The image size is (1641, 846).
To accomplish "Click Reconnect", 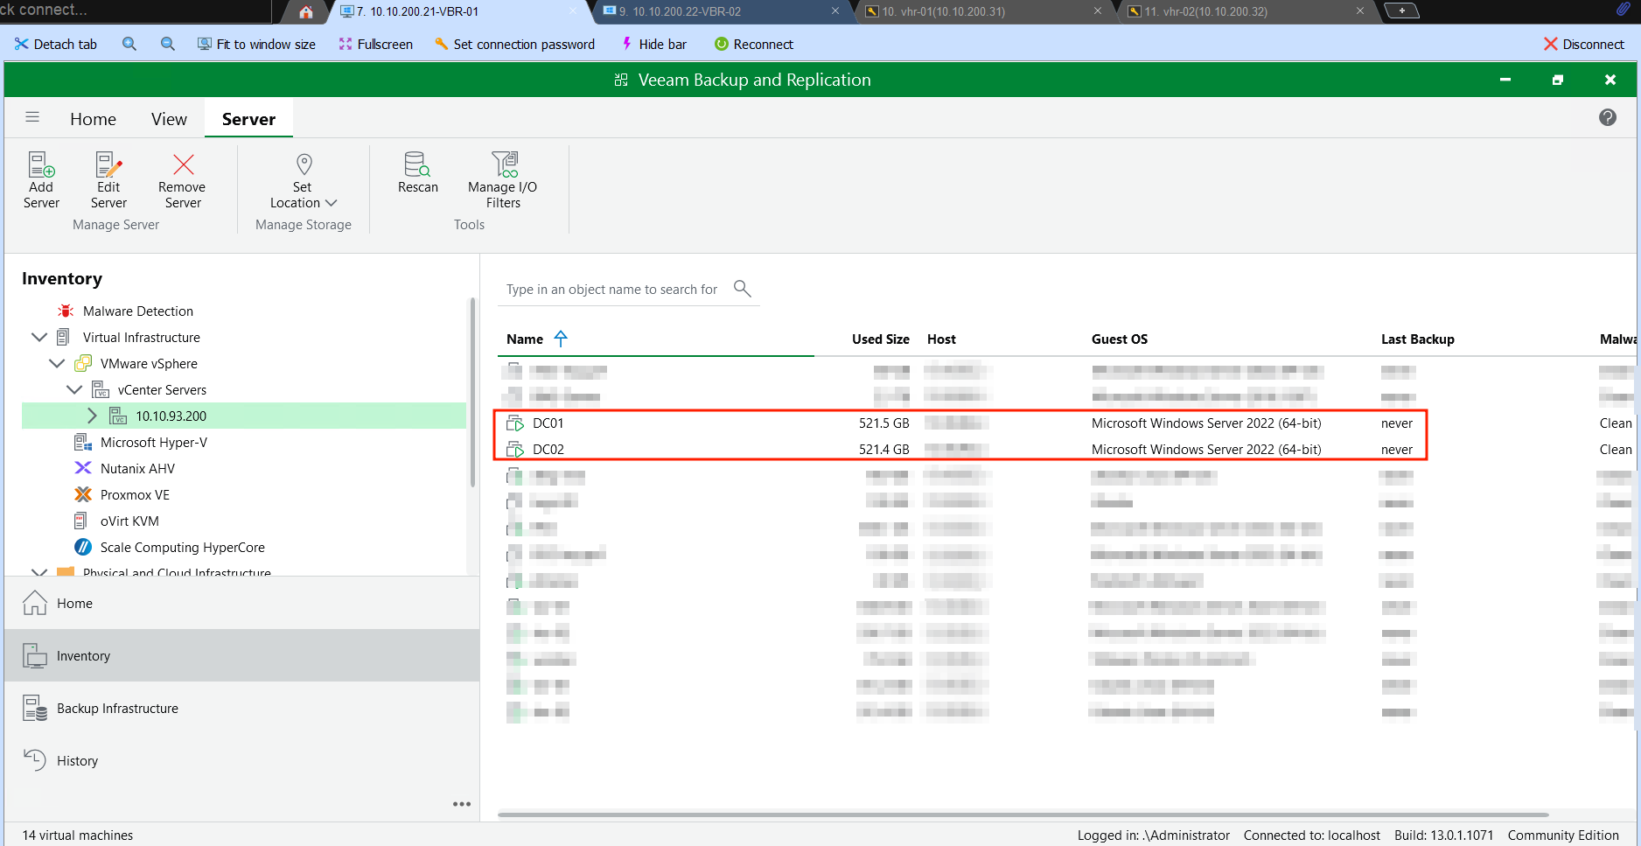I will point(754,45).
